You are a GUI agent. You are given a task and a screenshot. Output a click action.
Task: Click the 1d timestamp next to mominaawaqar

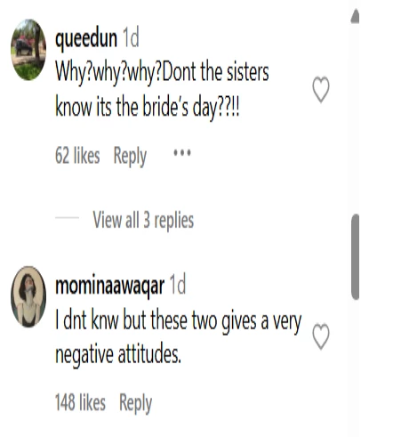coord(178,284)
